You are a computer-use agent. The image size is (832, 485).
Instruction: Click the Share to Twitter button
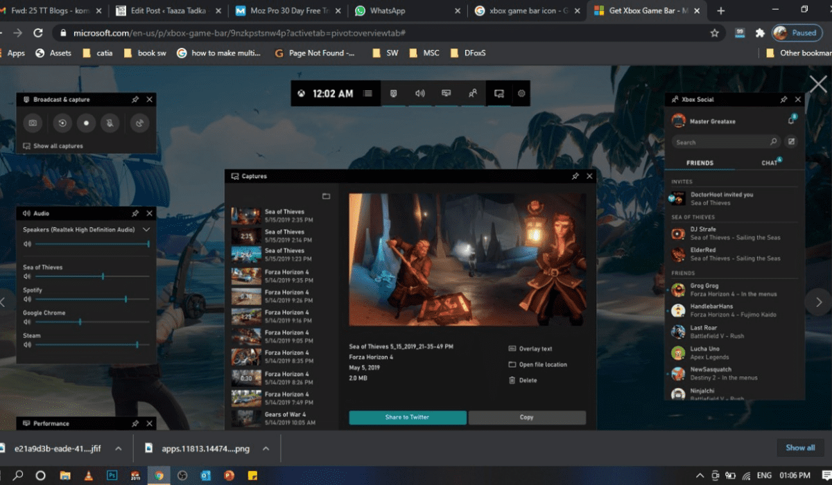pos(408,417)
